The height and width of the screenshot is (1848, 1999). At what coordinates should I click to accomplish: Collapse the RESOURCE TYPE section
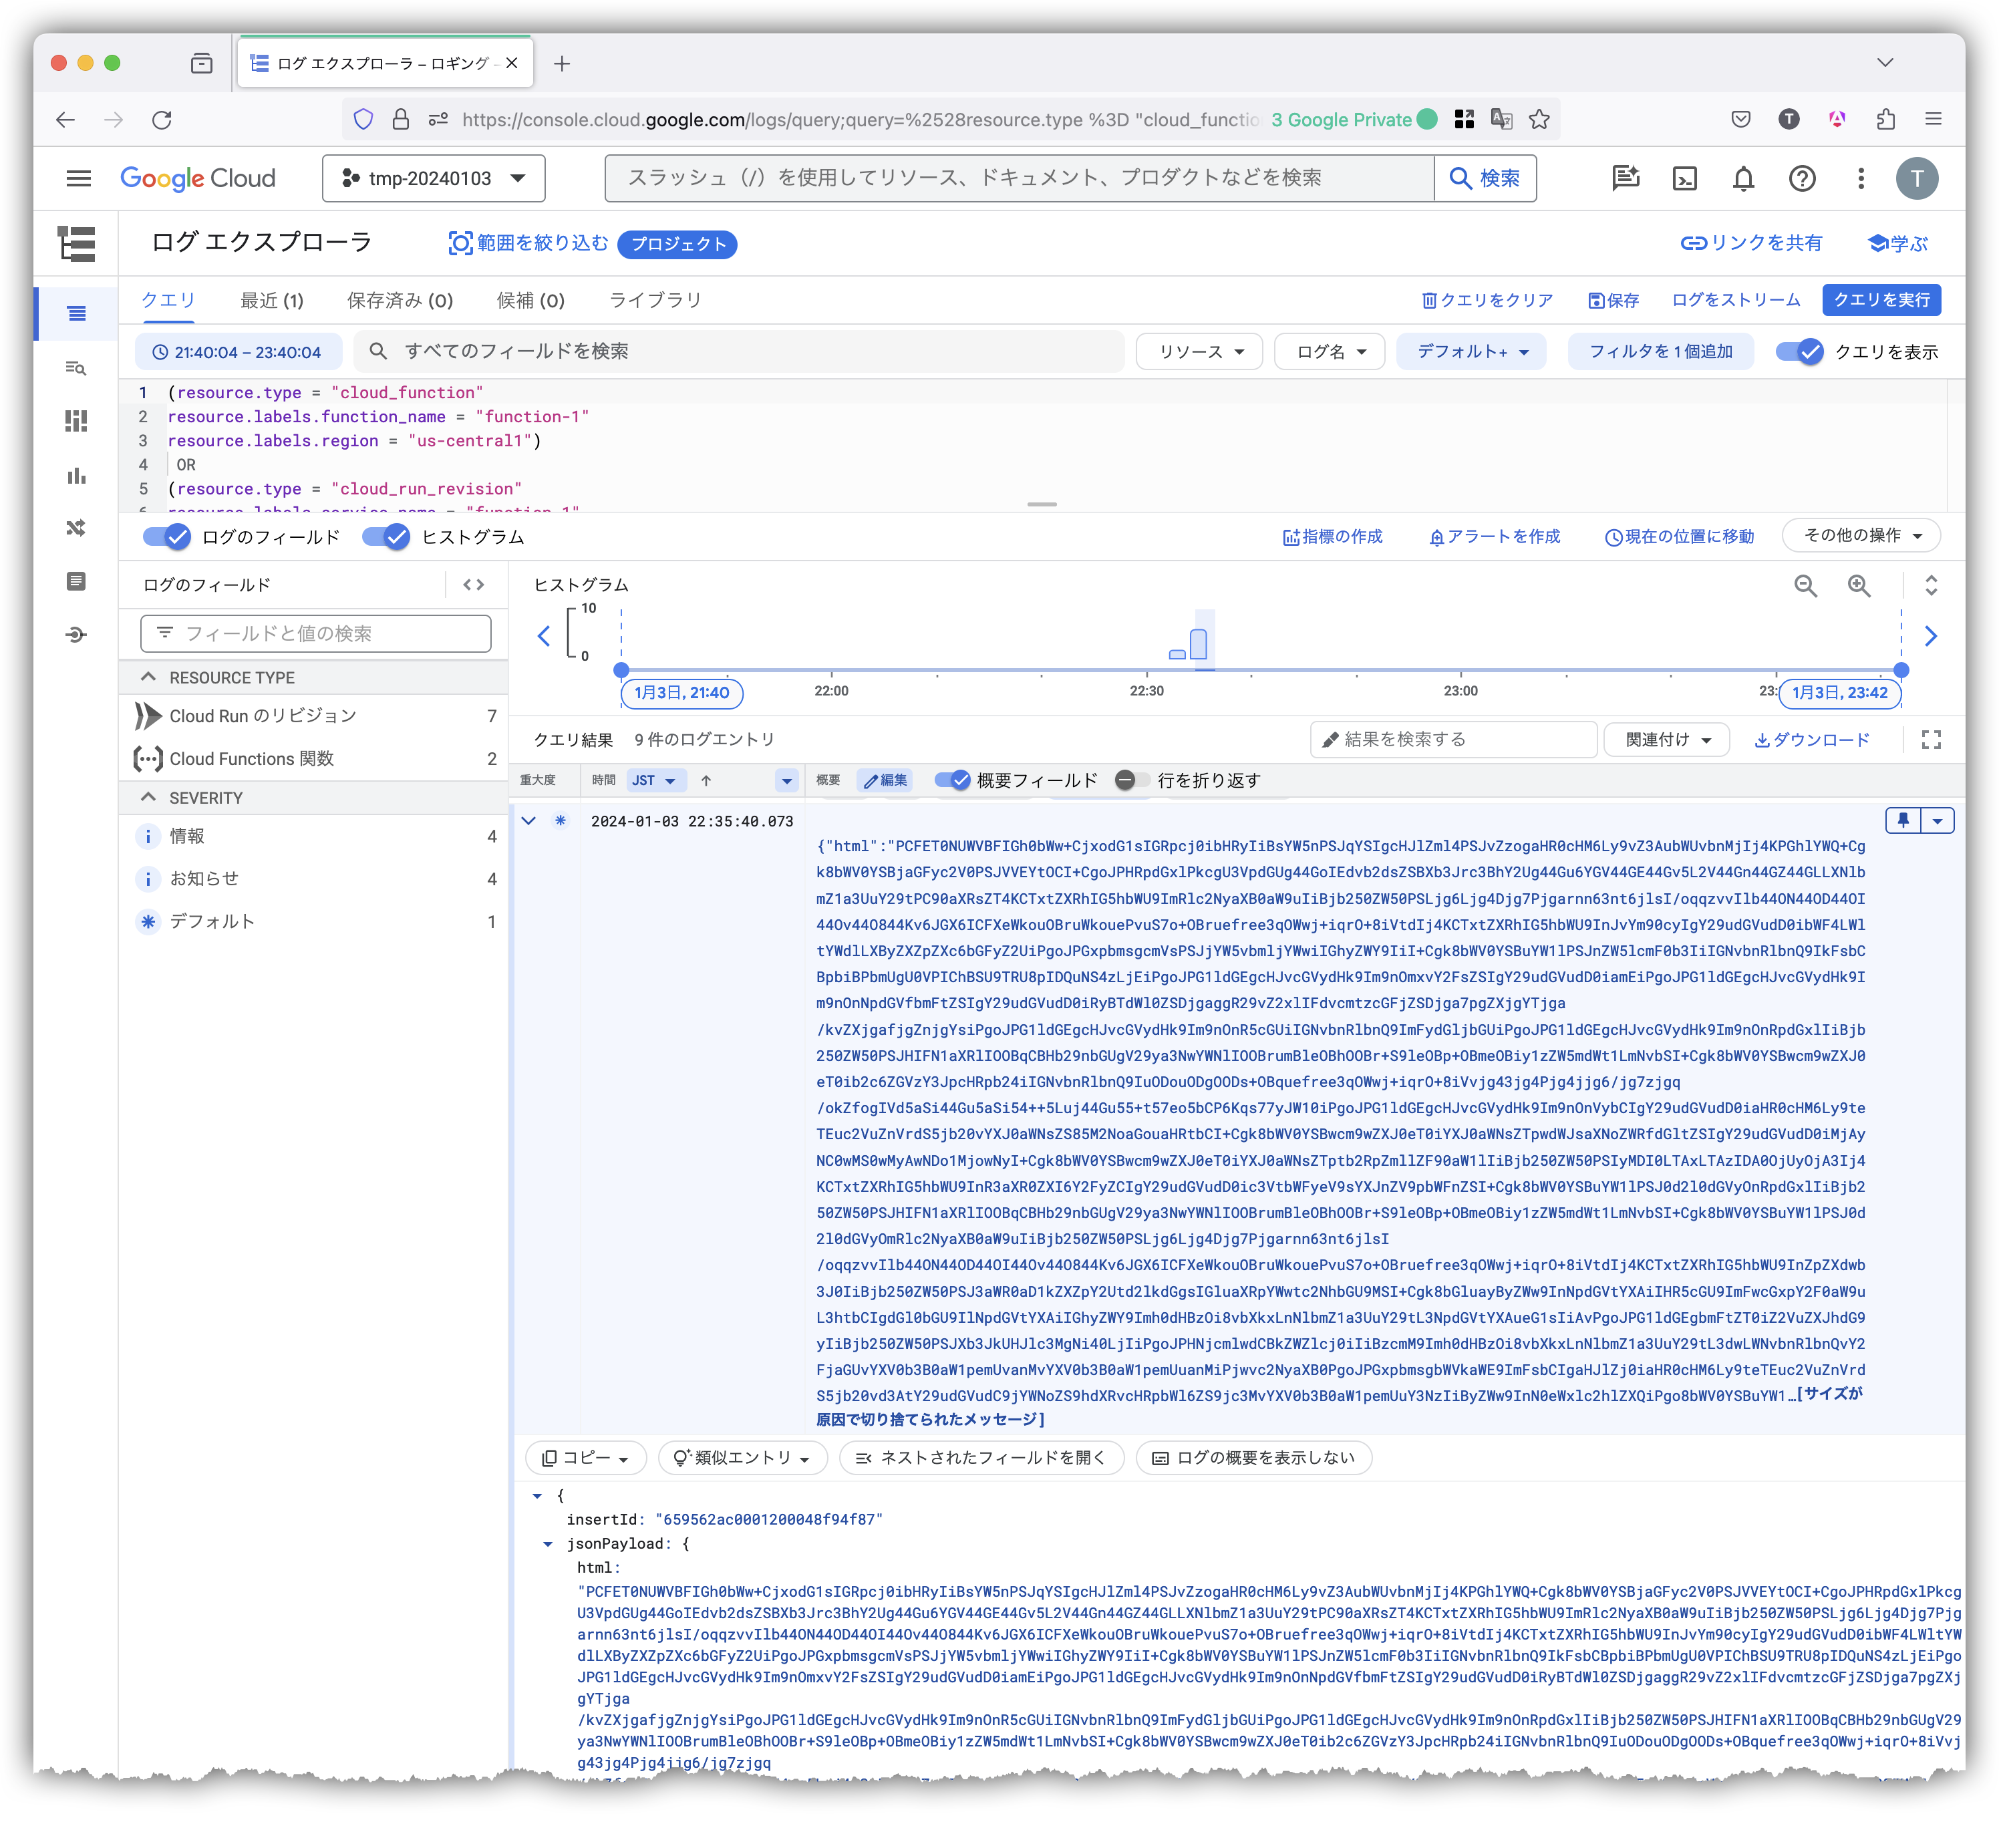[x=149, y=677]
